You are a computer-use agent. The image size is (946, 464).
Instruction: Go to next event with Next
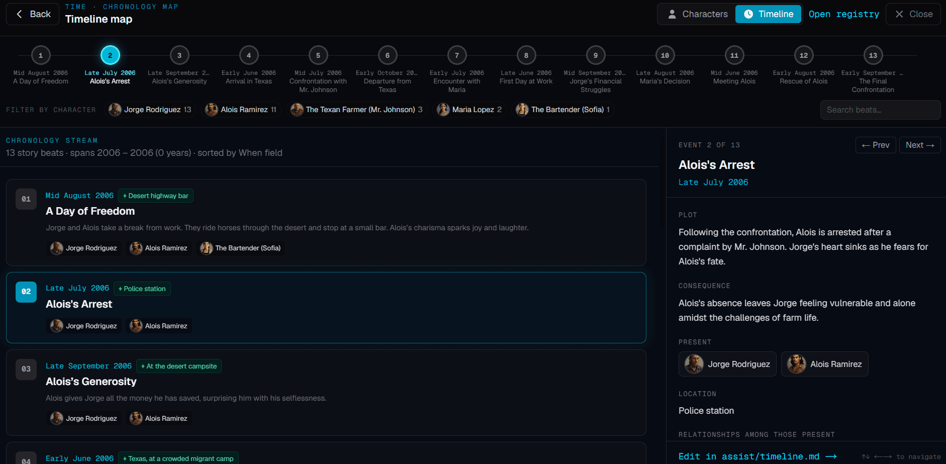tap(920, 145)
